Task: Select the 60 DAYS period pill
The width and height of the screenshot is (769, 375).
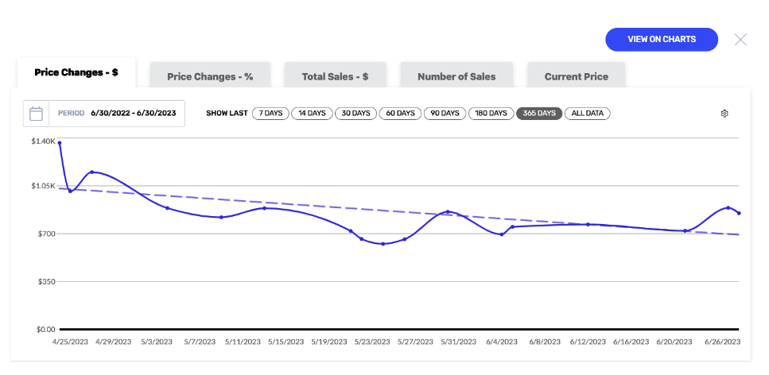Action: 400,114
